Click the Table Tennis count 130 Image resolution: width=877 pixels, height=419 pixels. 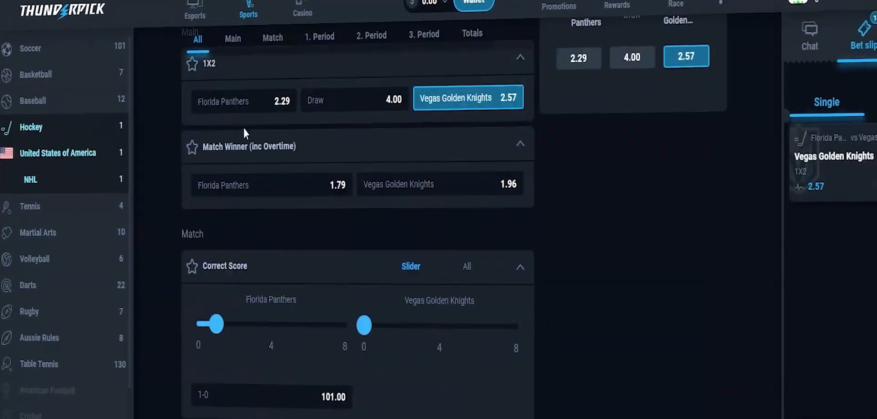pyautogui.click(x=120, y=365)
